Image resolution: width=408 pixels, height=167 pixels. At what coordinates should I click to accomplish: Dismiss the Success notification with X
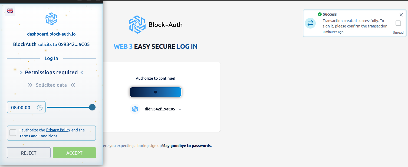pyautogui.click(x=401, y=15)
